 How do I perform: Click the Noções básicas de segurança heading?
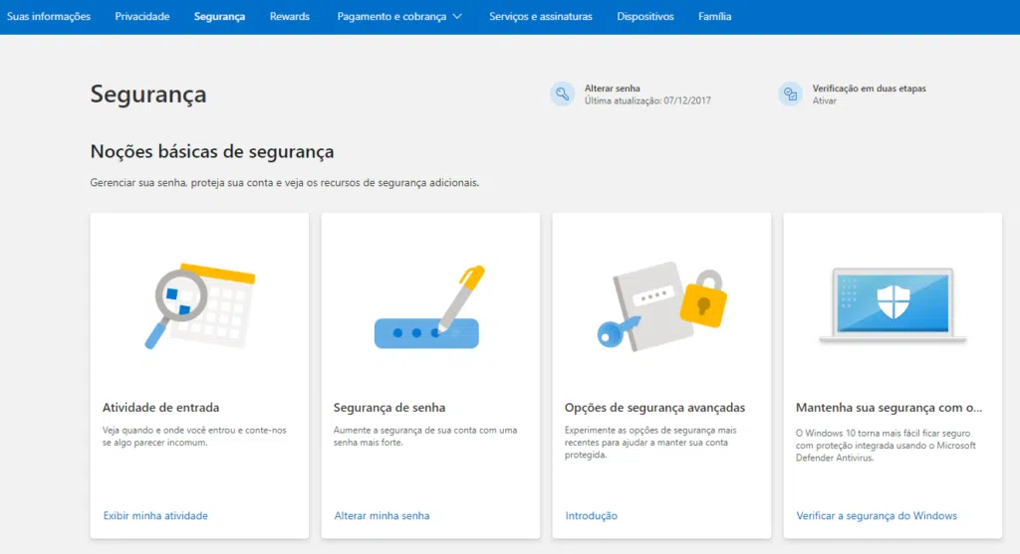tap(212, 151)
